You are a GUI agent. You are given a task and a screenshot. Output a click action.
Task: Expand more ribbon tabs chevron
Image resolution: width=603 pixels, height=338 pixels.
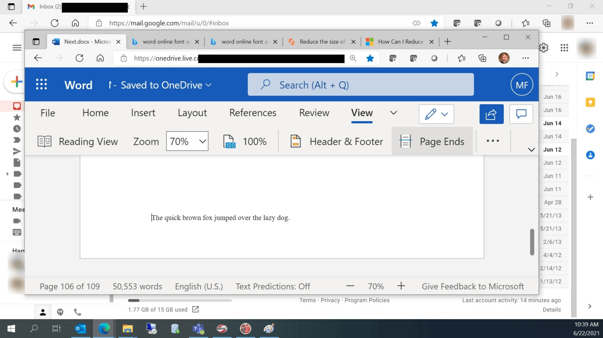(394, 113)
